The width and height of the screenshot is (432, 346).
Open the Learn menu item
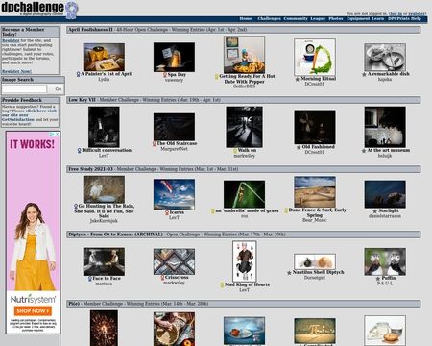(x=378, y=19)
